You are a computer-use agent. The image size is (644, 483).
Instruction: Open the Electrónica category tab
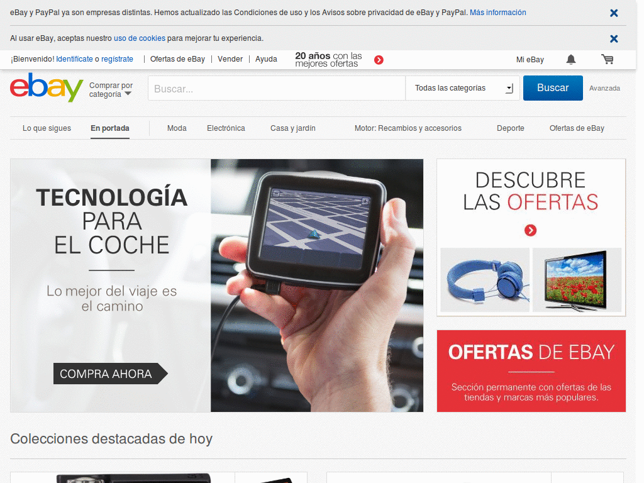226,128
